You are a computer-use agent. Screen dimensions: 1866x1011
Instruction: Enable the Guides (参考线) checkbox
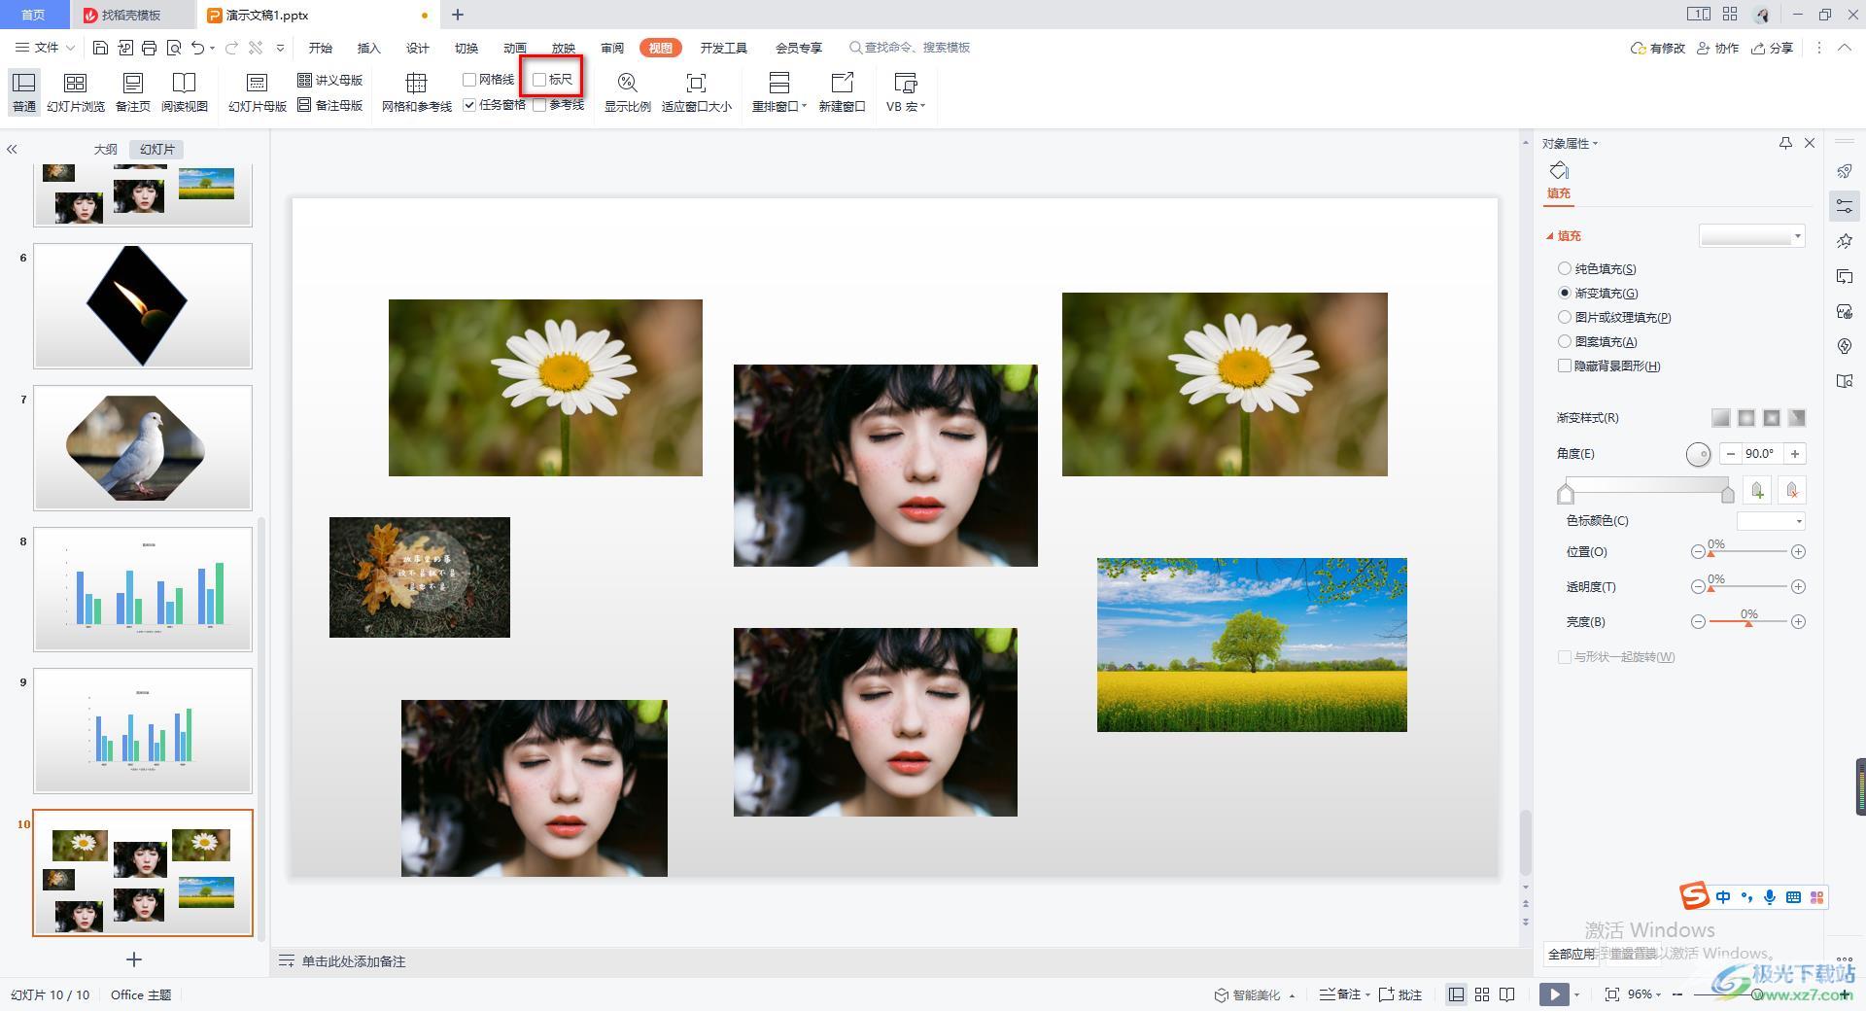point(539,105)
